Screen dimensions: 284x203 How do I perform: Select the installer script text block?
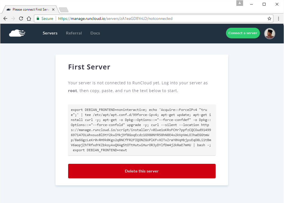[x=142, y=130]
